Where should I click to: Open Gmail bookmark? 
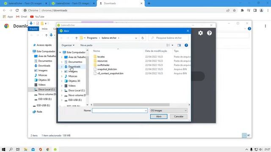(x=22, y=16)
